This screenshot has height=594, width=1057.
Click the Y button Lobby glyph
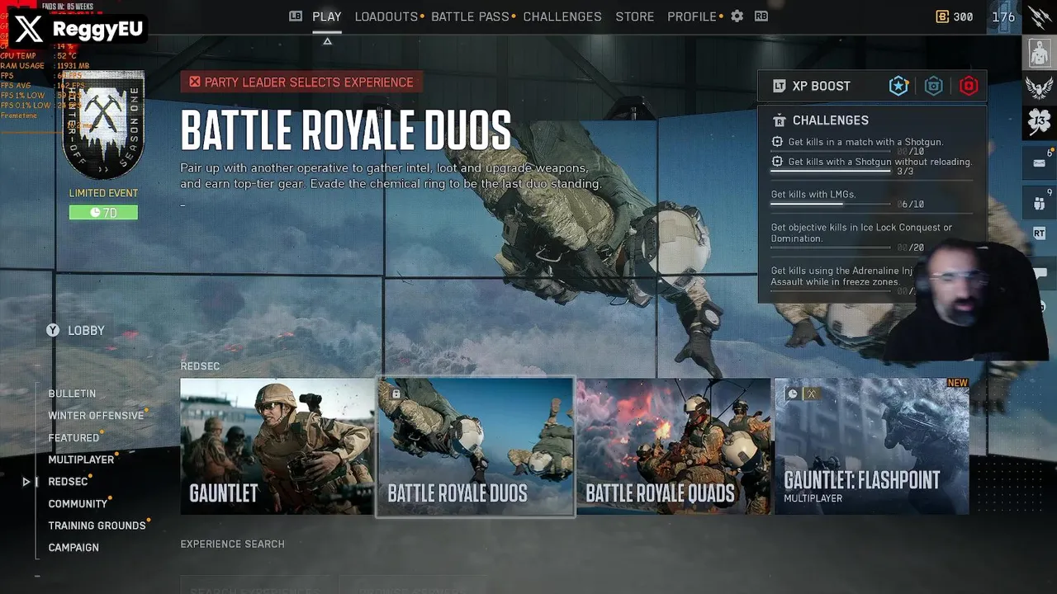click(x=53, y=330)
